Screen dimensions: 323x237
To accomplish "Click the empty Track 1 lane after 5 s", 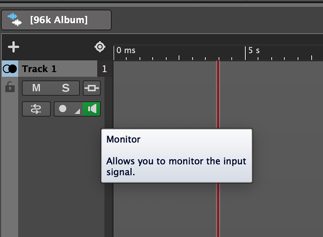I will click(285, 95).
